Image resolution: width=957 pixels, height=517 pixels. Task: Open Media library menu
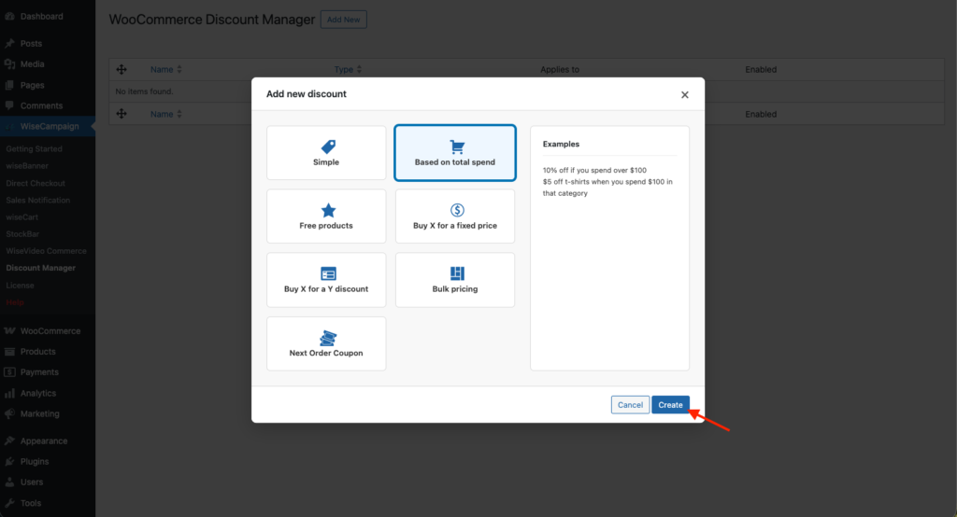(33, 64)
